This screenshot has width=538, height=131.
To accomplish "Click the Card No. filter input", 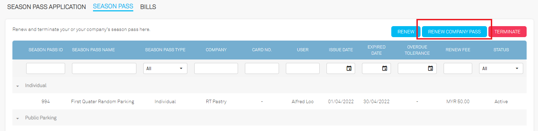I will click(x=262, y=68).
